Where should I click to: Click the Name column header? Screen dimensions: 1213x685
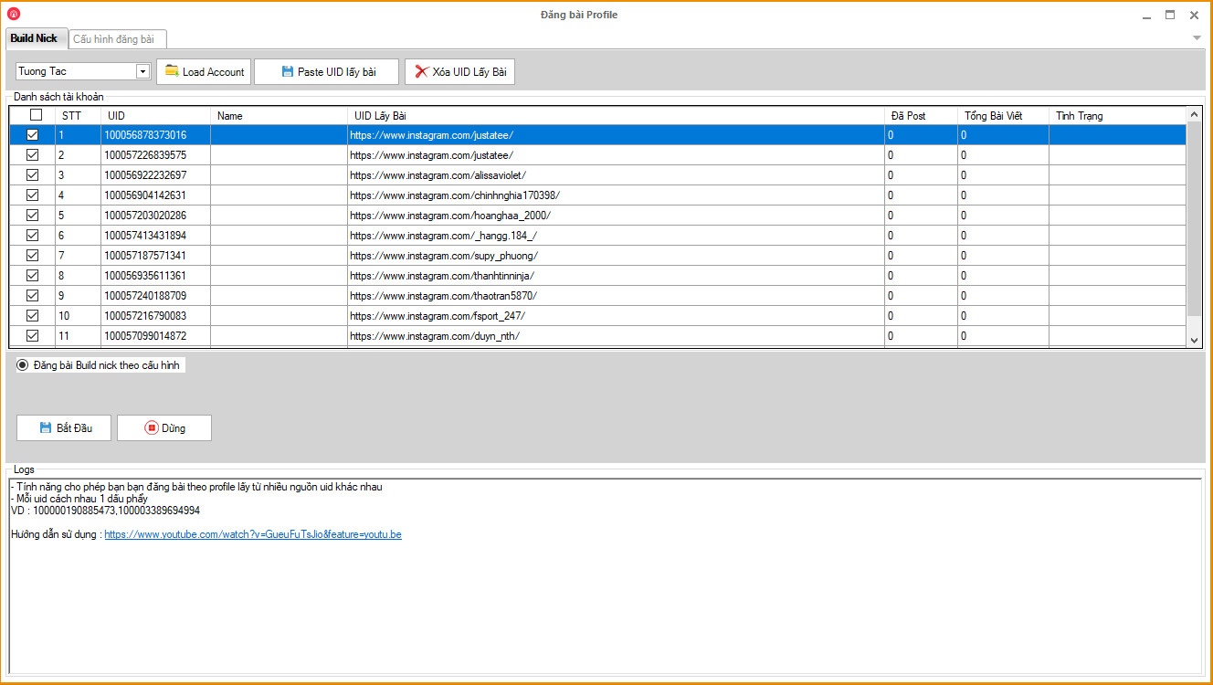(x=279, y=116)
